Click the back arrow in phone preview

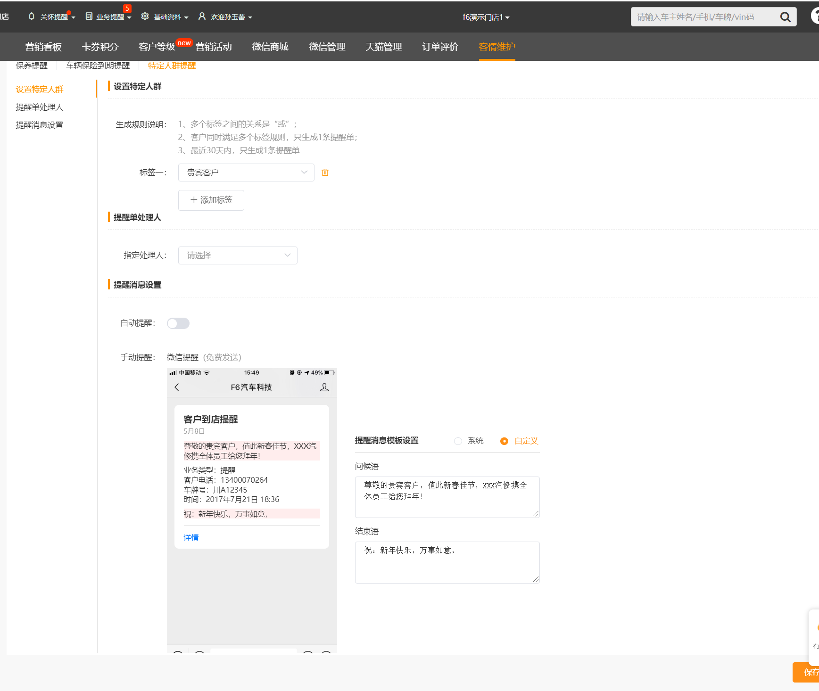point(177,387)
